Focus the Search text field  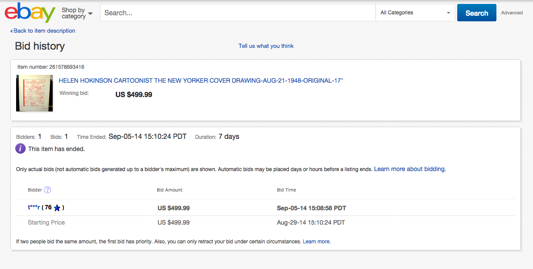(x=238, y=13)
